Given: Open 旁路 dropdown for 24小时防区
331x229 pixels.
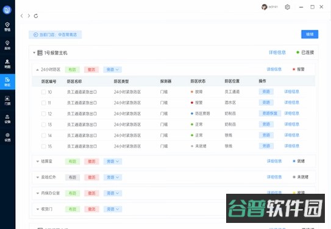Looking at the screenshot, I should pyautogui.click(x=113, y=70).
